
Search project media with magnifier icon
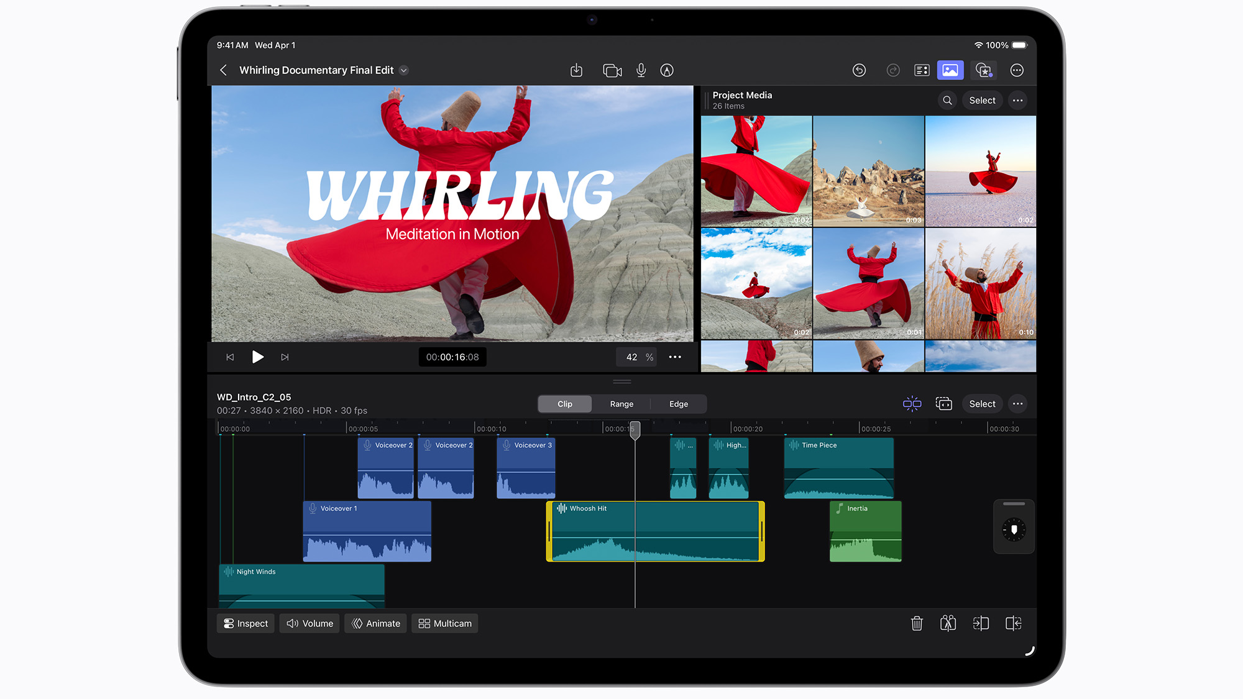pos(947,100)
